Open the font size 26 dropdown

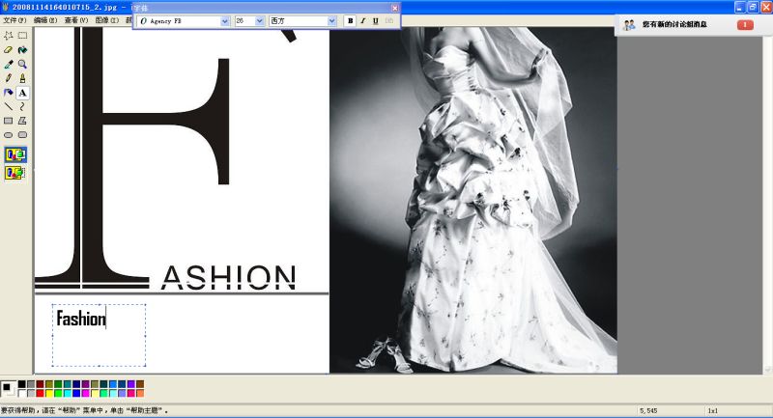259,21
